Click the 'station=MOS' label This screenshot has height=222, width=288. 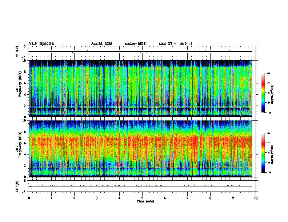135,44
